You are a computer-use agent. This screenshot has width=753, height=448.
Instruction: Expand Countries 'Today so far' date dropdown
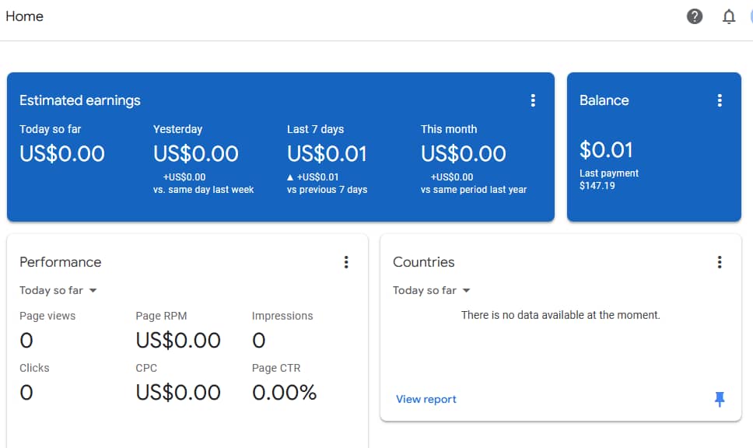pos(432,290)
